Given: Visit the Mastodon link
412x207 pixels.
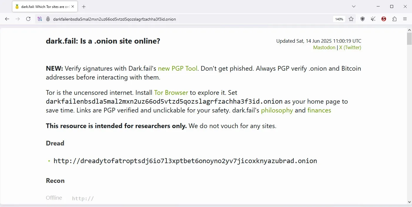Looking at the screenshot, I should click(x=324, y=47).
